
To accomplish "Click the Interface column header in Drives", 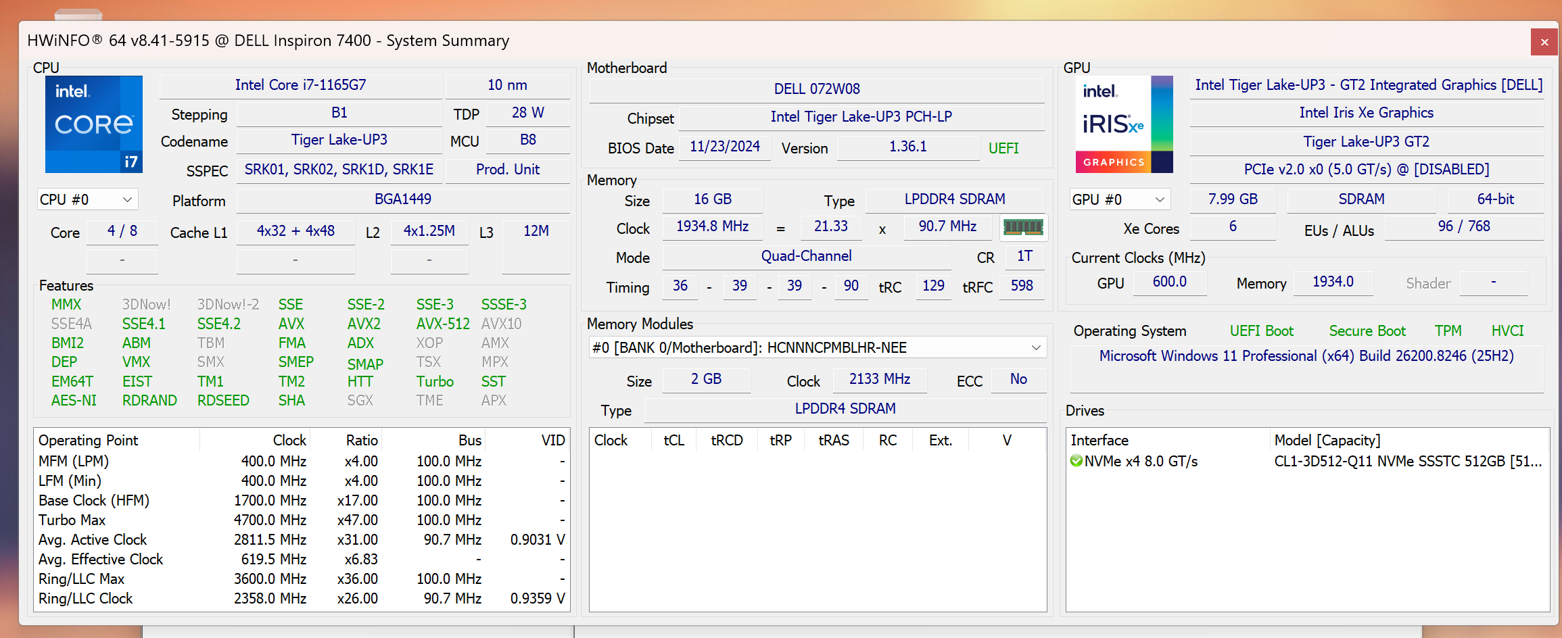I will click(x=1168, y=440).
